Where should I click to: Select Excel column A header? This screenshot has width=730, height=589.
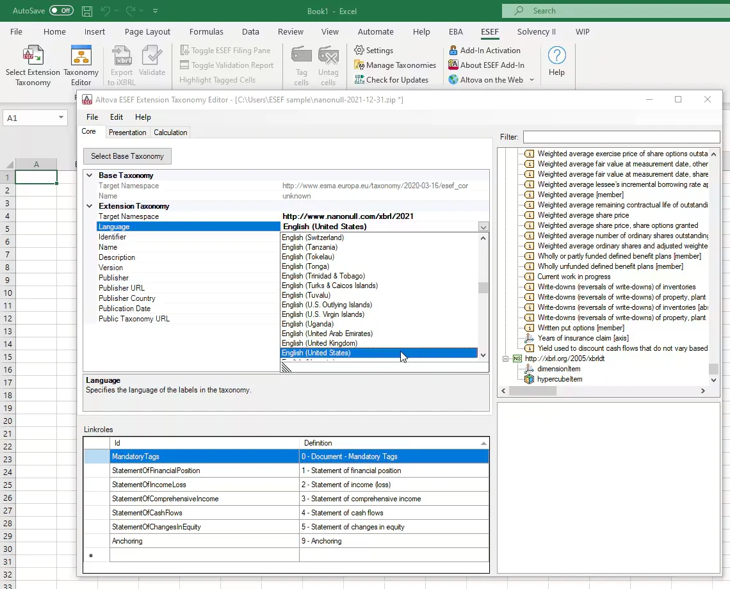[36, 164]
